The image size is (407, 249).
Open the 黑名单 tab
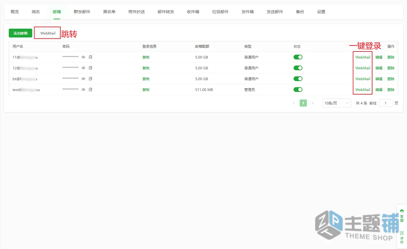[x=109, y=12]
